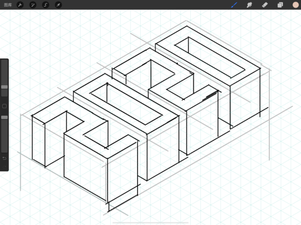Viewport: 301px width, 225px height.
Task: Open the Actions wrench menu
Action: tap(20, 5)
